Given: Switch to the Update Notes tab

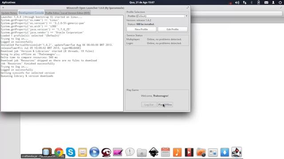Looking at the screenshot, I should (x=9, y=13).
